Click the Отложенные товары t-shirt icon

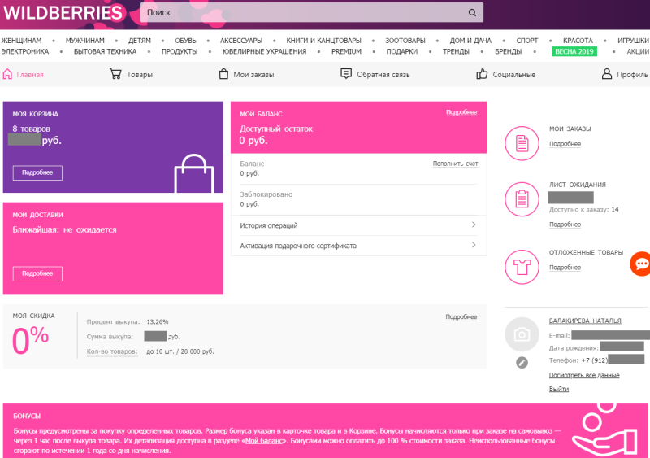click(522, 267)
